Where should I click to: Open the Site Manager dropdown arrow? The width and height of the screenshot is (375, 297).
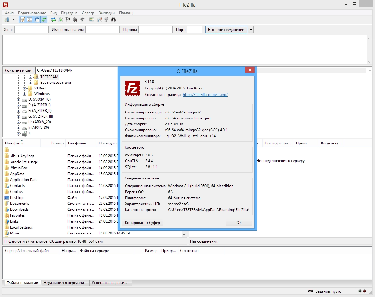[x=14, y=19]
